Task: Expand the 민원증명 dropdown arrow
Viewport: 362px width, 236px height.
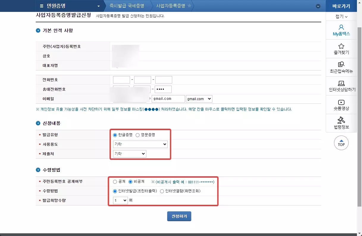Action: coord(99,6)
